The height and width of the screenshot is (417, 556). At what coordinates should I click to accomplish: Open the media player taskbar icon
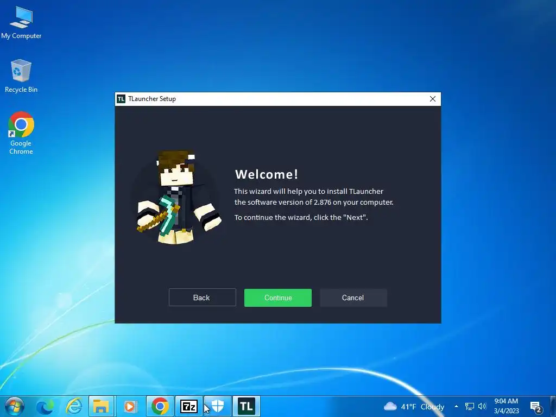(x=130, y=406)
